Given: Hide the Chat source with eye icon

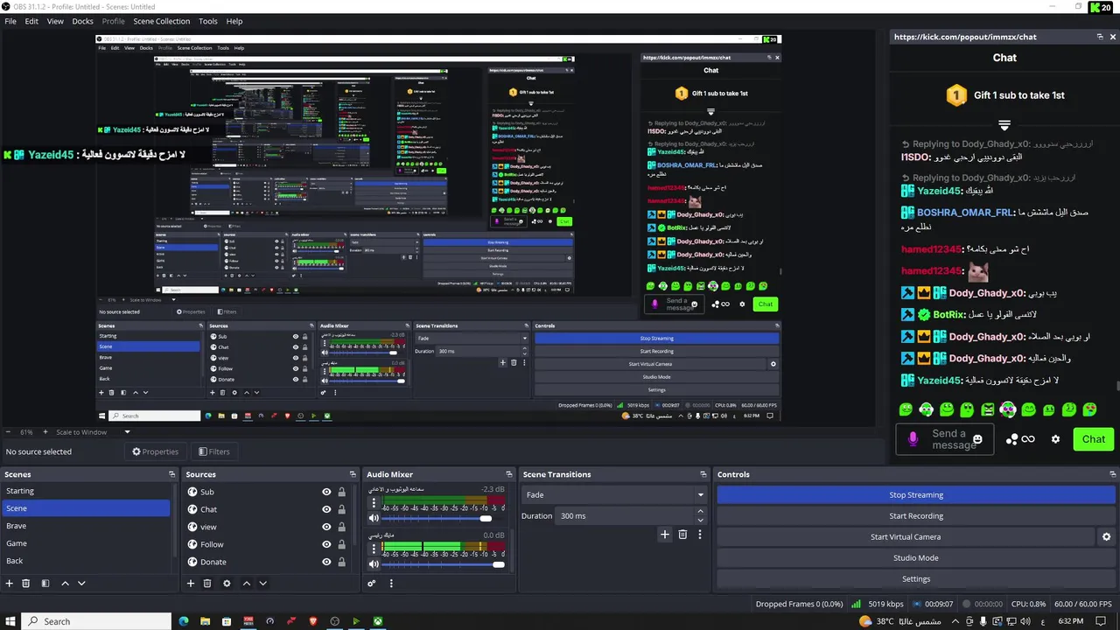Looking at the screenshot, I should point(326,509).
